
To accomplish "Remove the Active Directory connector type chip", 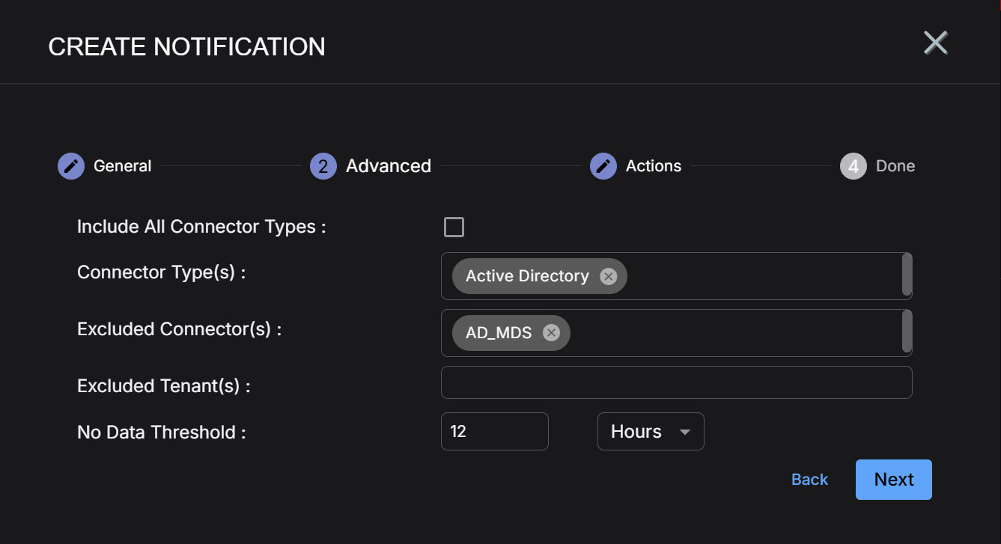I will (x=609, y=277).
